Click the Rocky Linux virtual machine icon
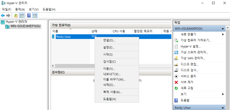 coord(53,37)
